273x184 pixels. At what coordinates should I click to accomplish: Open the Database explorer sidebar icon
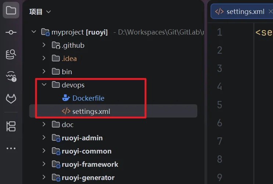tap(11, 54)
